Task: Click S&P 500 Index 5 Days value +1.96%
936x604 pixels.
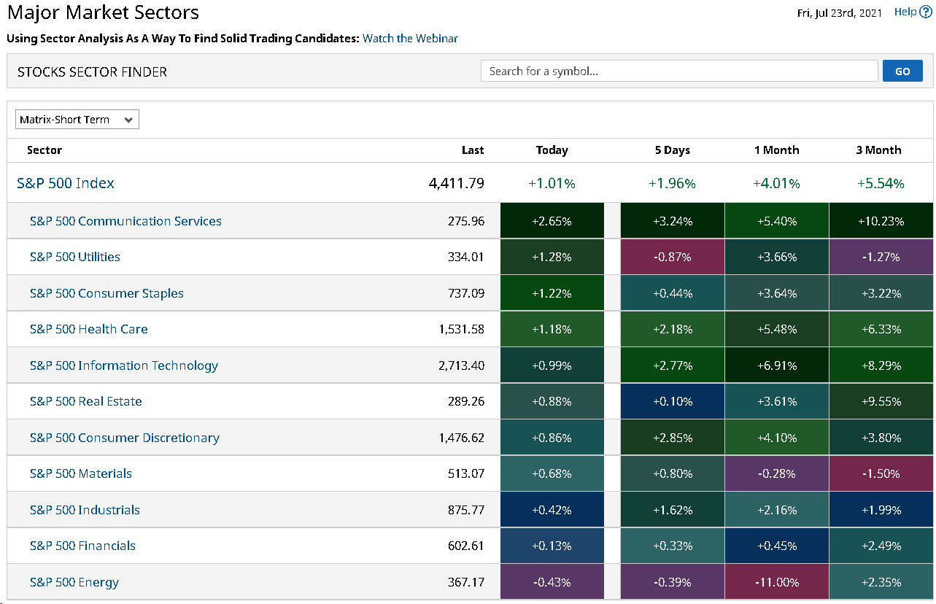Action: [673, 183]
